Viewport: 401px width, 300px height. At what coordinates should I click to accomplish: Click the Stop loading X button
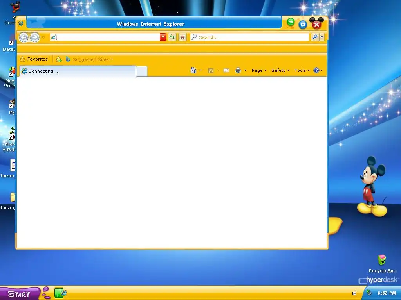[182, 37]
